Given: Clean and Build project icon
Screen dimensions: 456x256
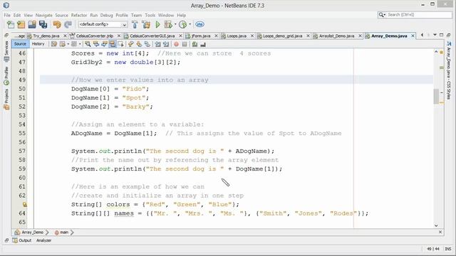Looking at the screenshot, I should pyautogui.click(x=146, y=25).
